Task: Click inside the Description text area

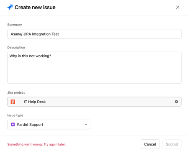Action: [x=94, y=68]
